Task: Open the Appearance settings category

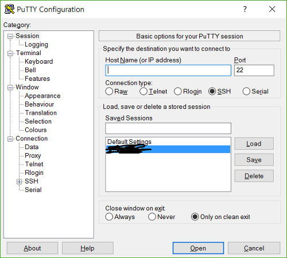Action: (x=42, y=96)
